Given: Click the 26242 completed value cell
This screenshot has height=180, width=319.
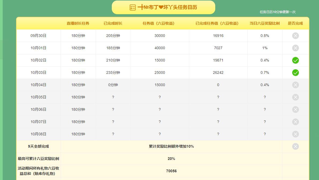Looking at the screenshot, I should point(218,73).
